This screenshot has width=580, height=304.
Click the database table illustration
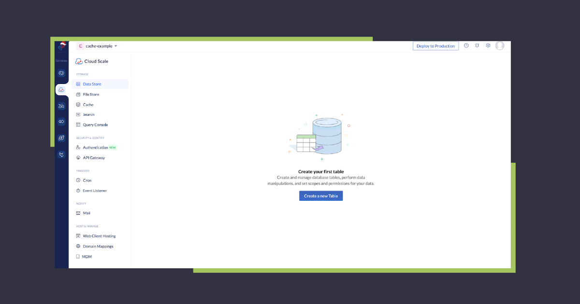[x=319, y=137]
